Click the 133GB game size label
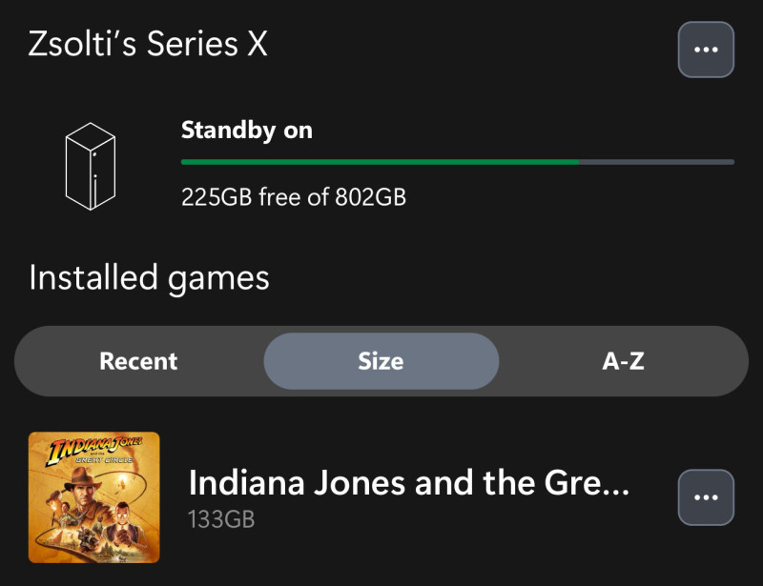Screen dimensions: 763x586 coord(221,519)
